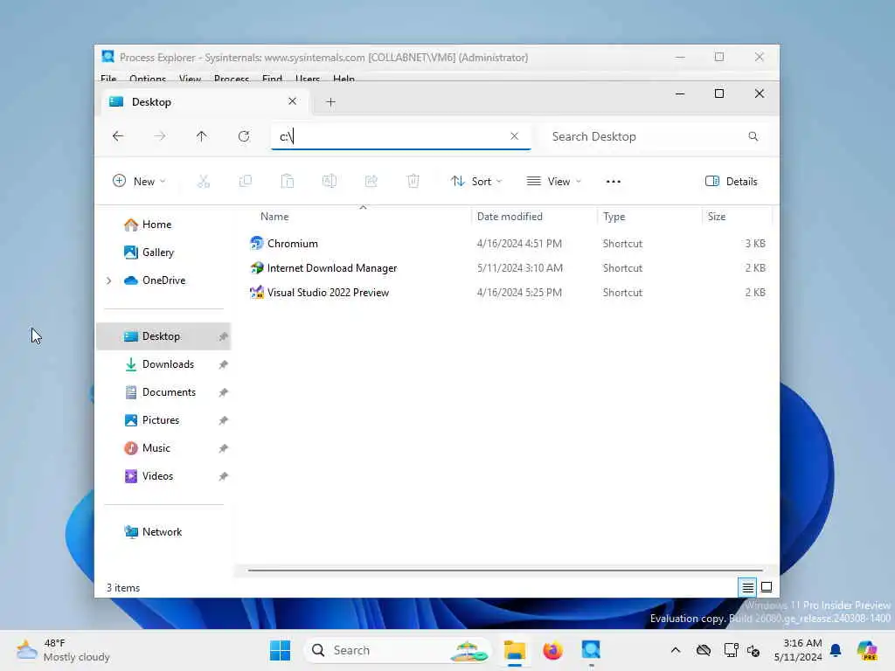Image resolution: width=895 pixels, height=671 pixels.
Task: Open Downloads in the navigation pane
Action: tap(168, 364)
